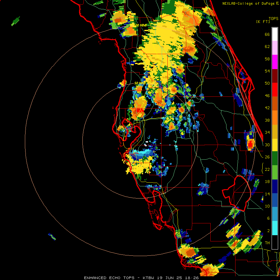Click the 62 legend value

pos(267,47)
